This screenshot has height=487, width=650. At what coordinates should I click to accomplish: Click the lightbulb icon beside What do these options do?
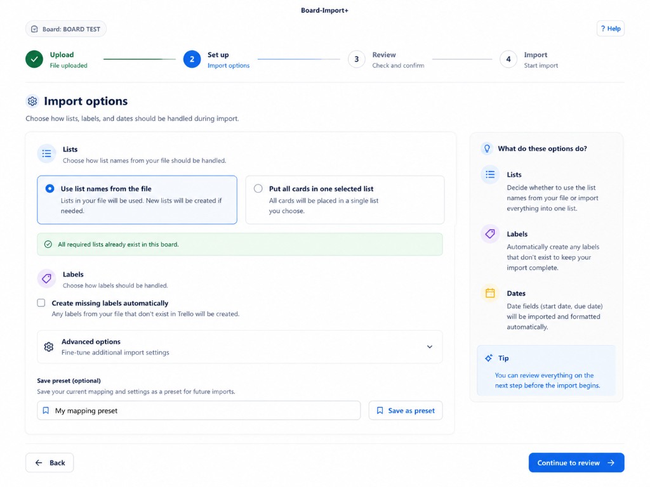point(487,148)
